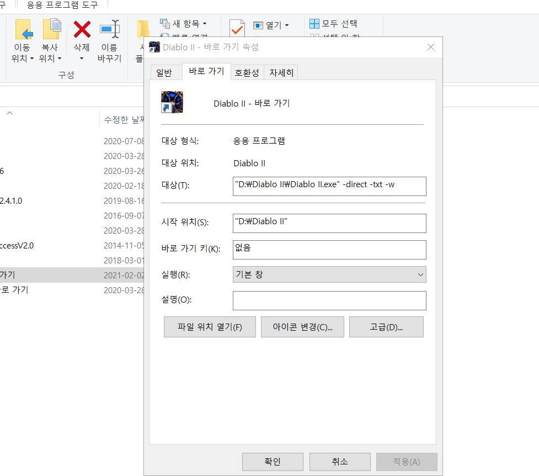Click the Rename (이름 바꾸기) icon

click(x=110, y=29)
